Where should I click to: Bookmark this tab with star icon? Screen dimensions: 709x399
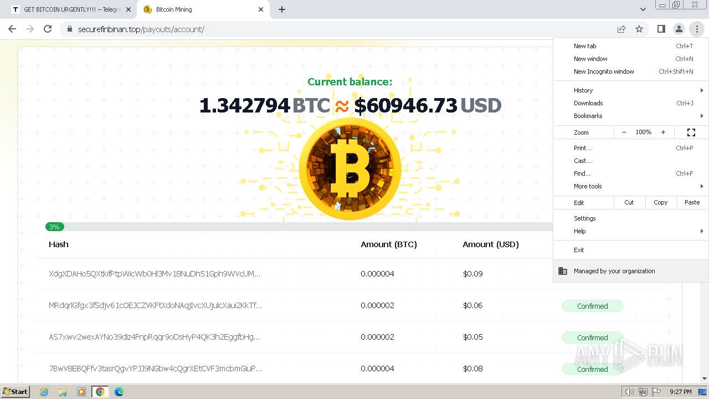[x=639, y=29]
